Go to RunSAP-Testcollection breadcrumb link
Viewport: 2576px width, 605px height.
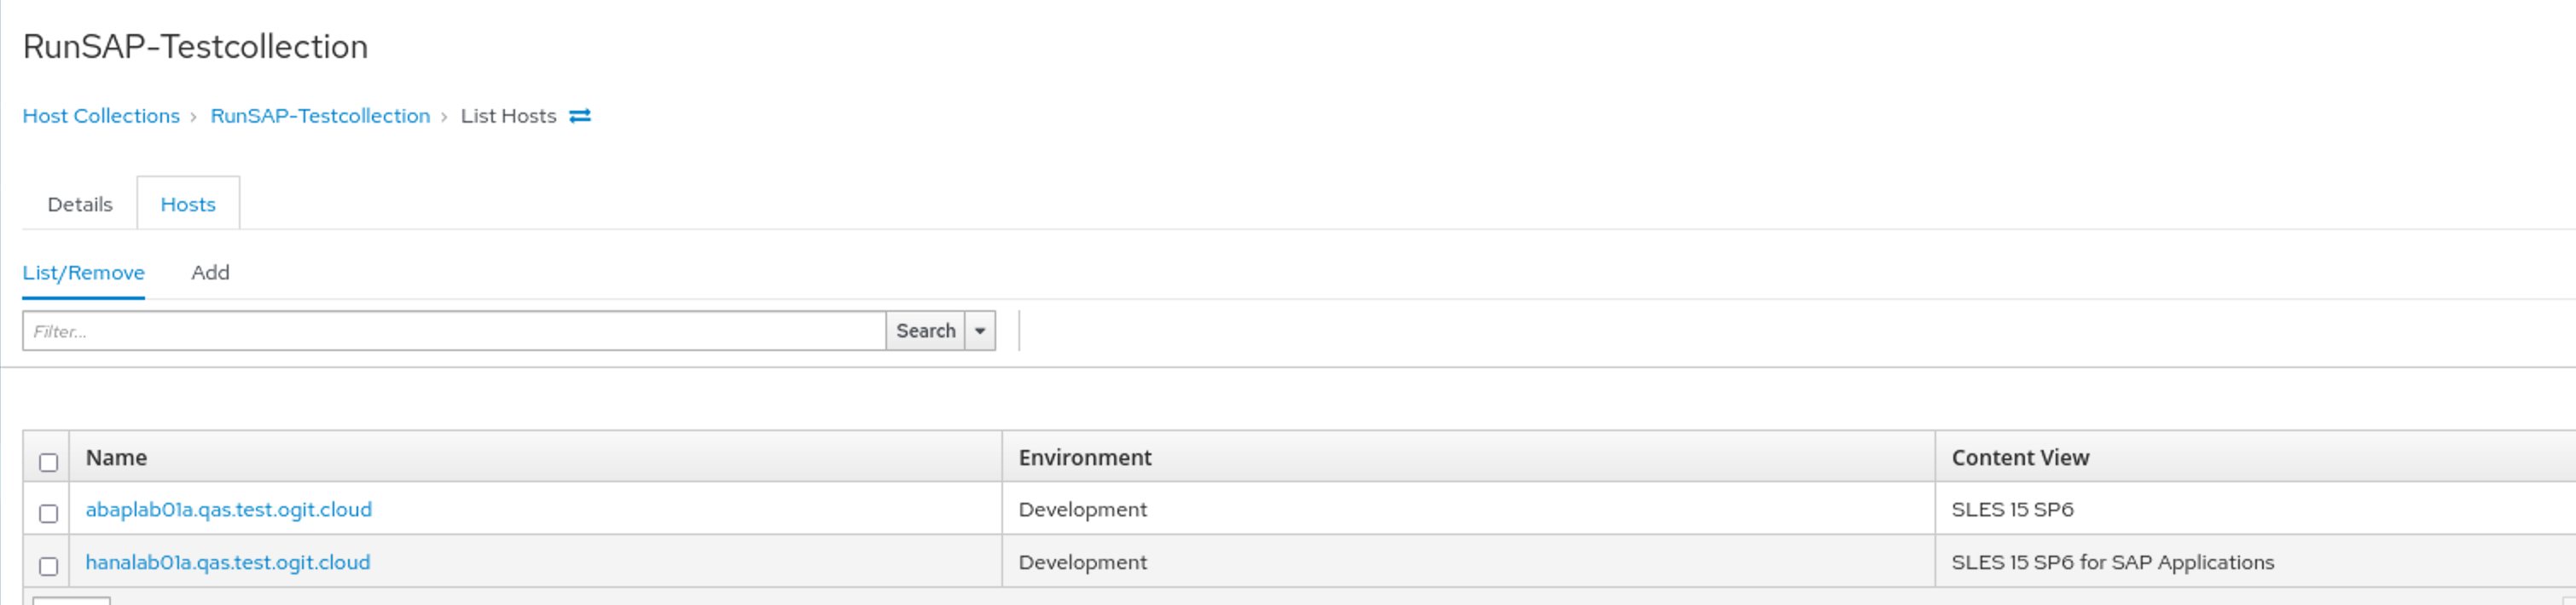pyautogui.click(x=320, y=117)
